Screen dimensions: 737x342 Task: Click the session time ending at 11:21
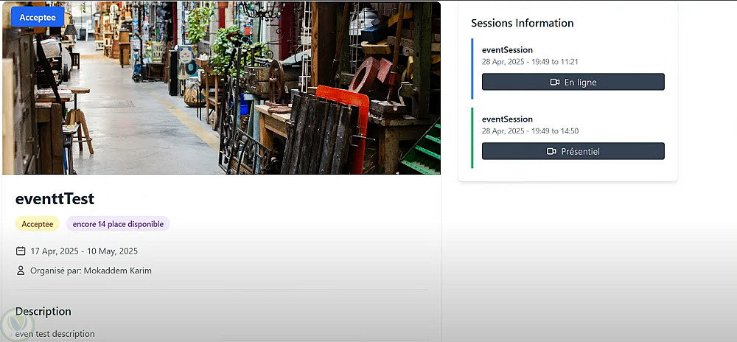coord(530,61)
